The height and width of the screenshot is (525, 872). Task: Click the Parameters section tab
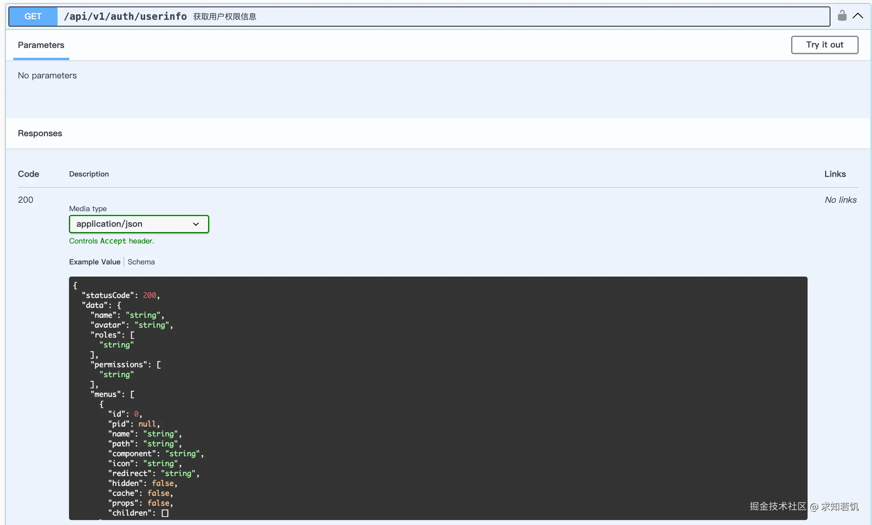(x=41, y=45)
